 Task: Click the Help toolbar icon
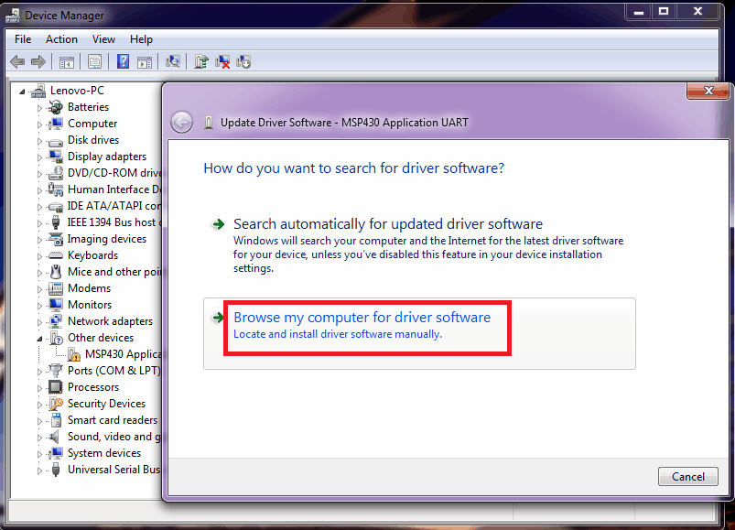point(123,62)
